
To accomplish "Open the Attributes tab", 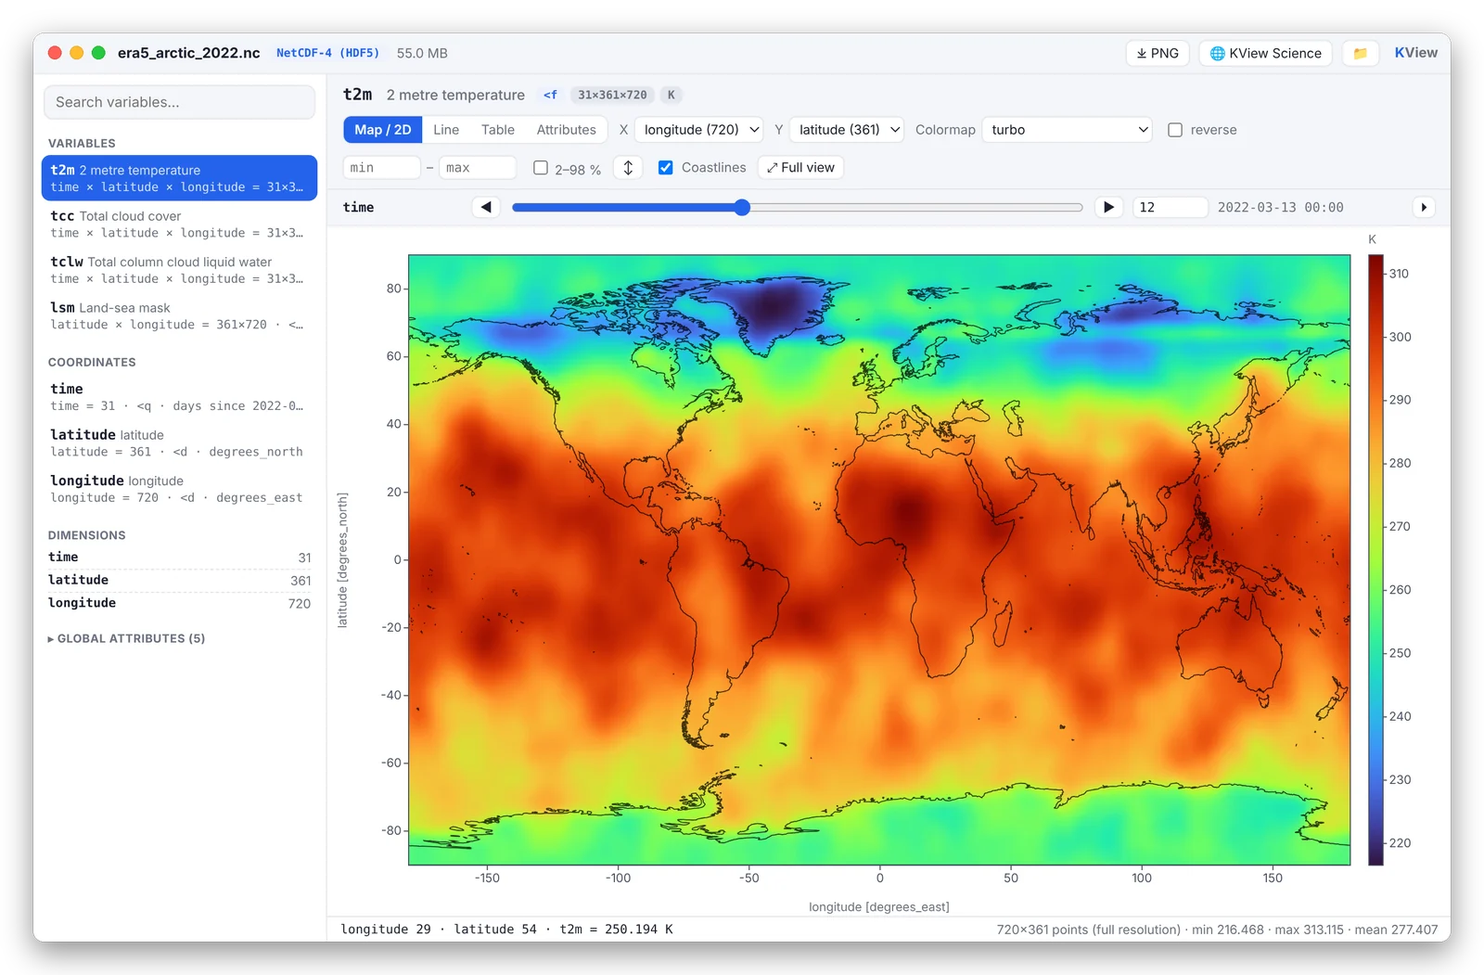I will point(566,130).
